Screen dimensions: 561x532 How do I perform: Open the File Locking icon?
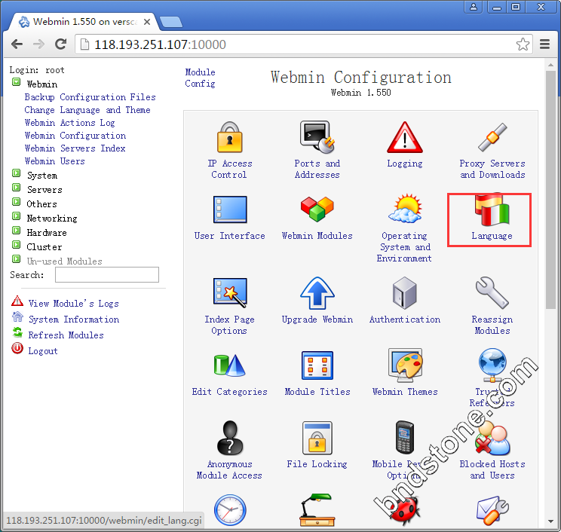[x=317, y=438]
